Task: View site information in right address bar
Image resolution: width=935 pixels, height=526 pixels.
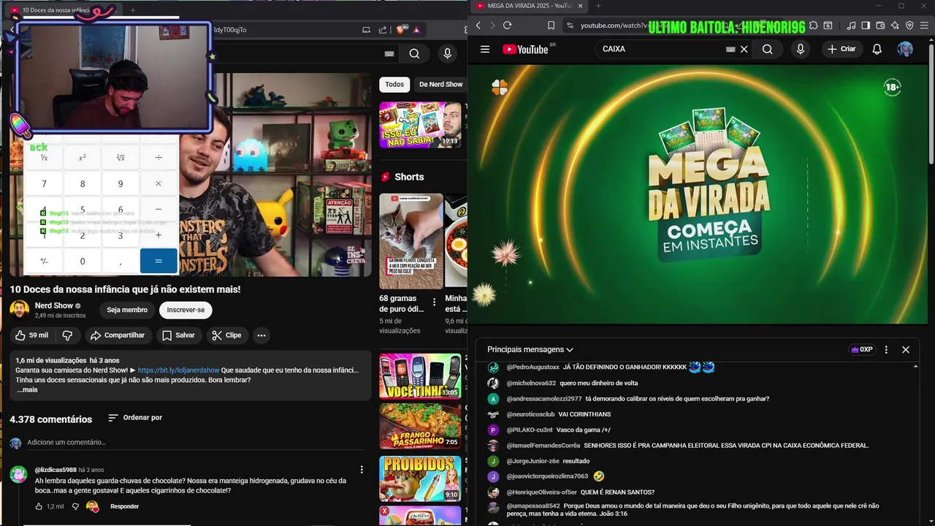Action: point(570,26)
